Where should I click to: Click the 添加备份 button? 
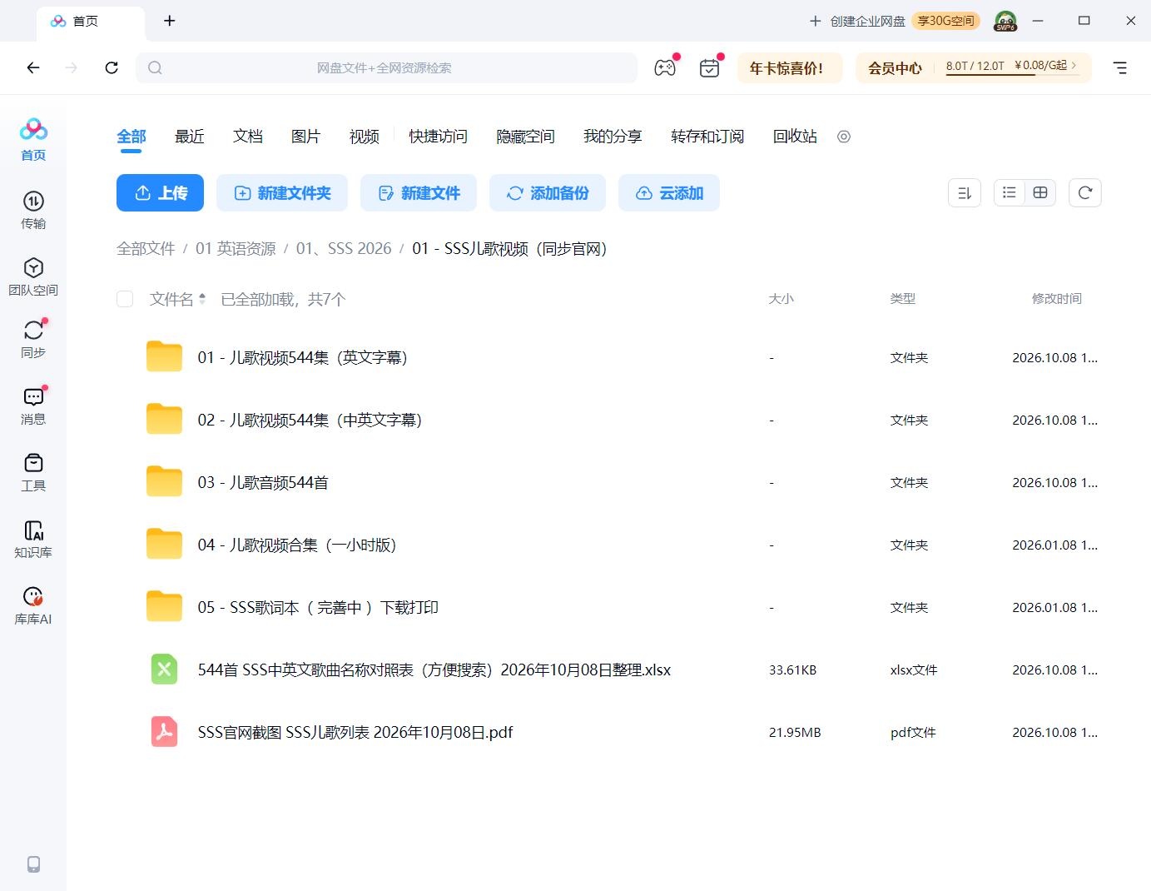[548, 193]
